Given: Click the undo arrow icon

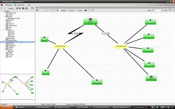Looking at the screenshot, I should 2,8.
